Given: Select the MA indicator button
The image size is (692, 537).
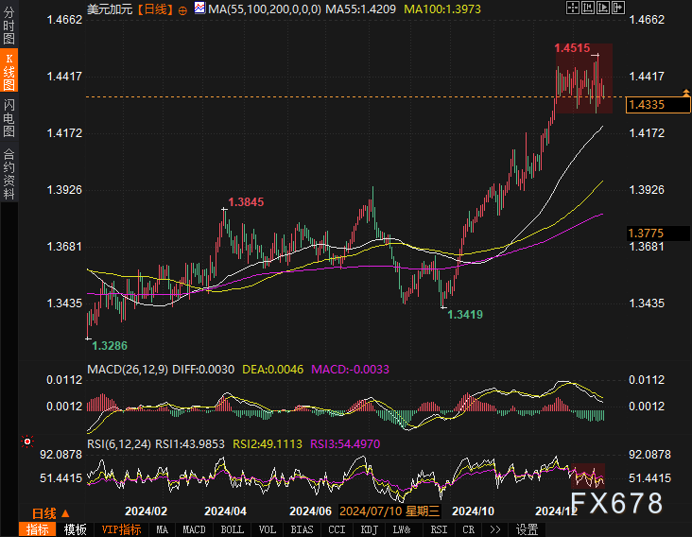Looking at the screenshot, I should pos(162,529).
